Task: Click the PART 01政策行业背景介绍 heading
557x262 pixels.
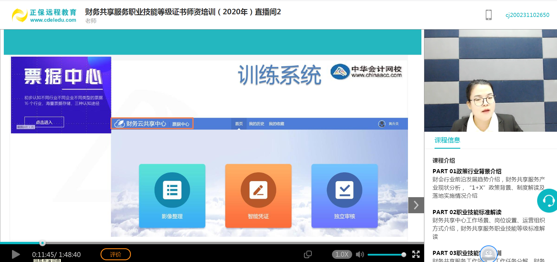Action: point(467,171)
